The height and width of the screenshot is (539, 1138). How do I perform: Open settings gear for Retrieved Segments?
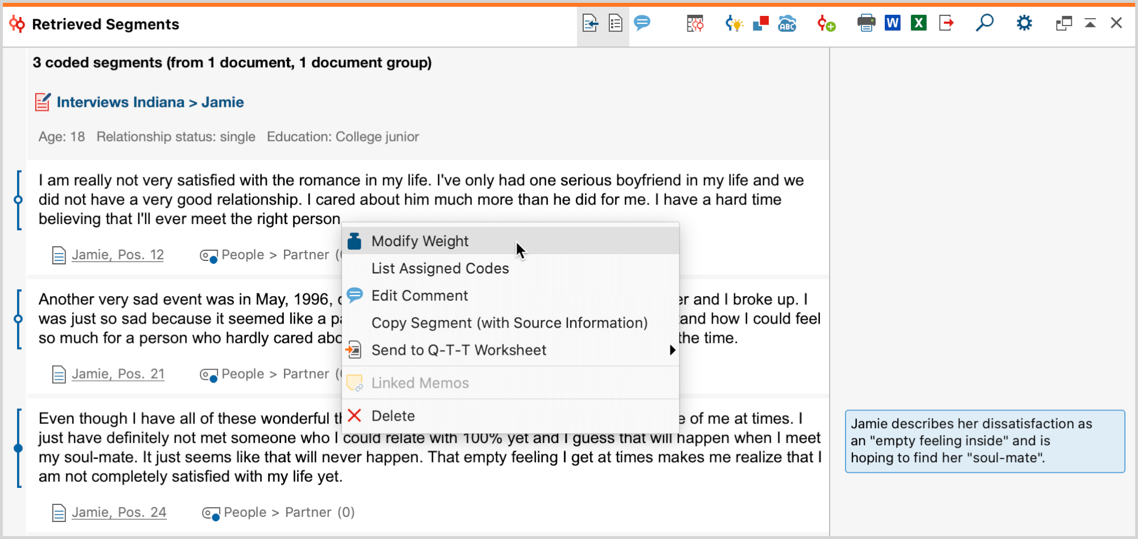pyautogui.click(x=1024, y=23)
